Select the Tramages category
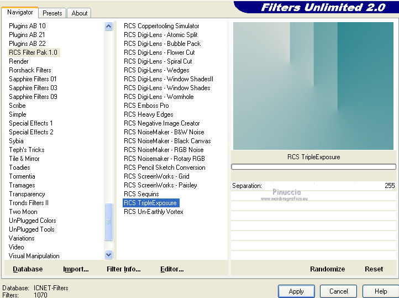The image size is (399, 298). click(x=22, y=185)
